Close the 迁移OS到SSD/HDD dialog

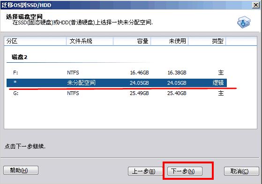pyautogui.click(x=256, y=5)
